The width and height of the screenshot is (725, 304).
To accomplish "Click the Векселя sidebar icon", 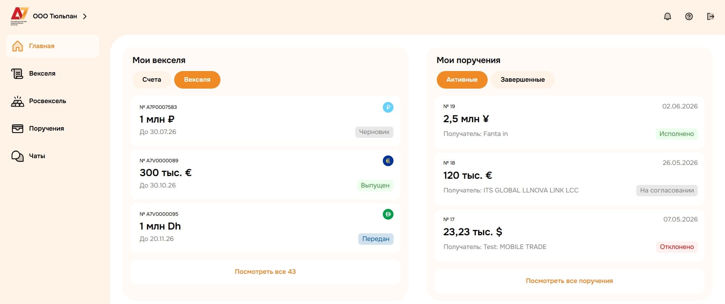I will 18,73.
